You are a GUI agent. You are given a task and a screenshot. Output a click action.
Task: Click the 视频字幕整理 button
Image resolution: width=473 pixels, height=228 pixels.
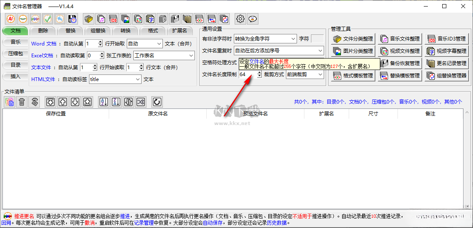coord(447,51)
